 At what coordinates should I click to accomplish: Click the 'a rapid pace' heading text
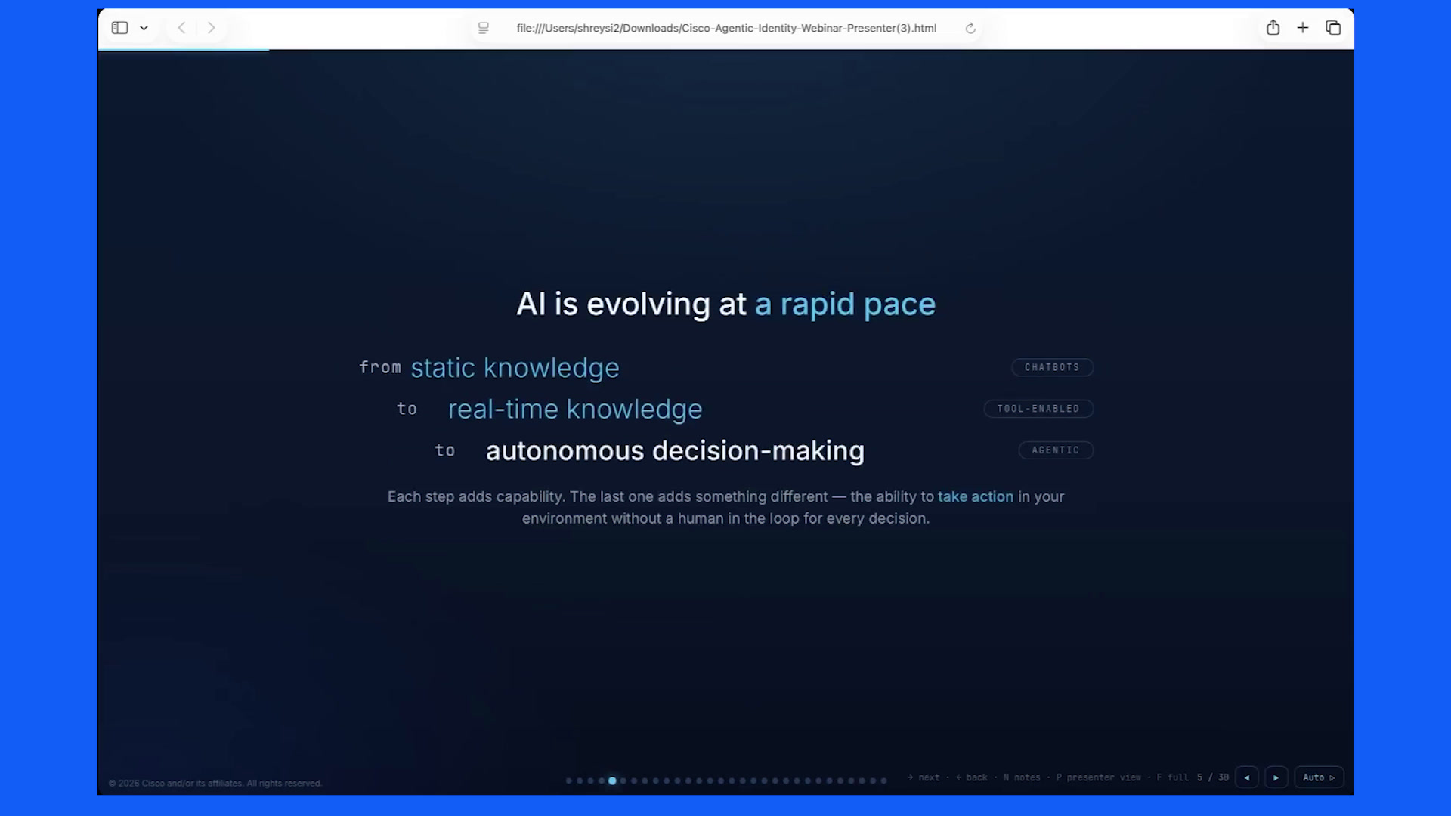coord(845,304)
